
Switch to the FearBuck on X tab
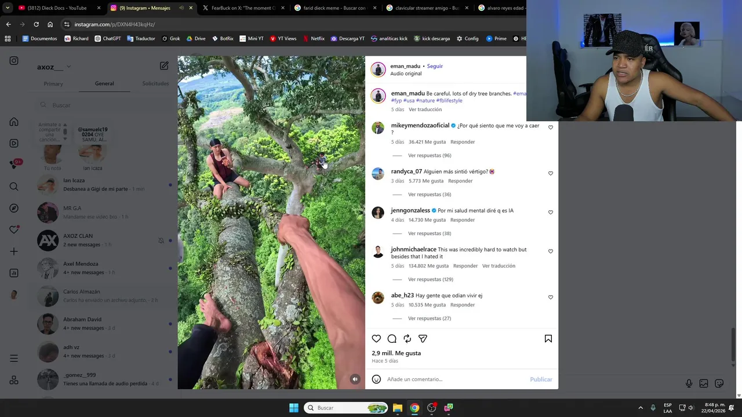point(243,8)
